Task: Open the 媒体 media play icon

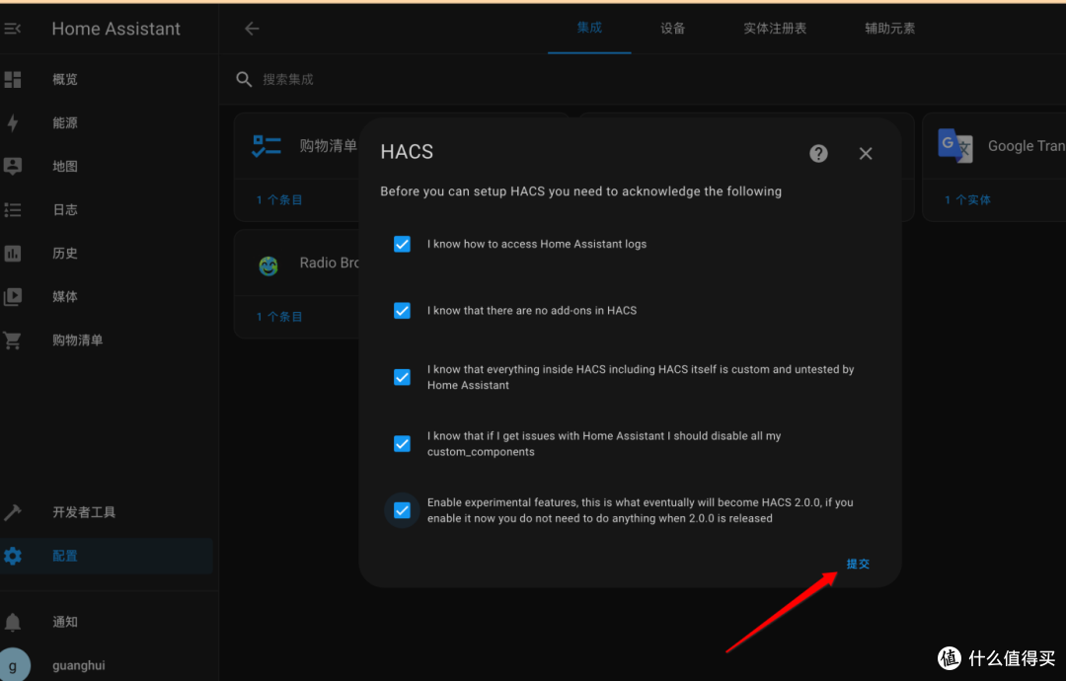Action: coord(12,296)
